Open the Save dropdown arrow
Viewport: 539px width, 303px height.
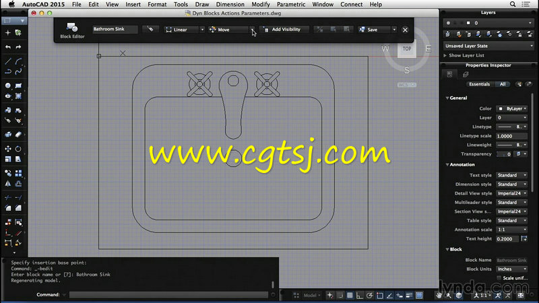[394, 30]
